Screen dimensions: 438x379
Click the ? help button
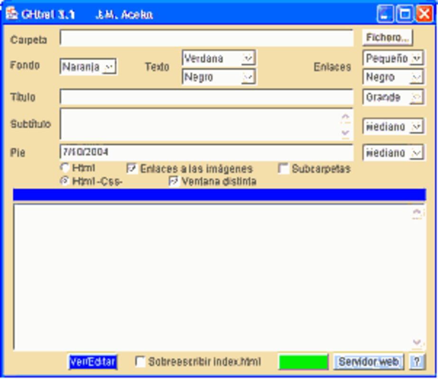(417, 362)
